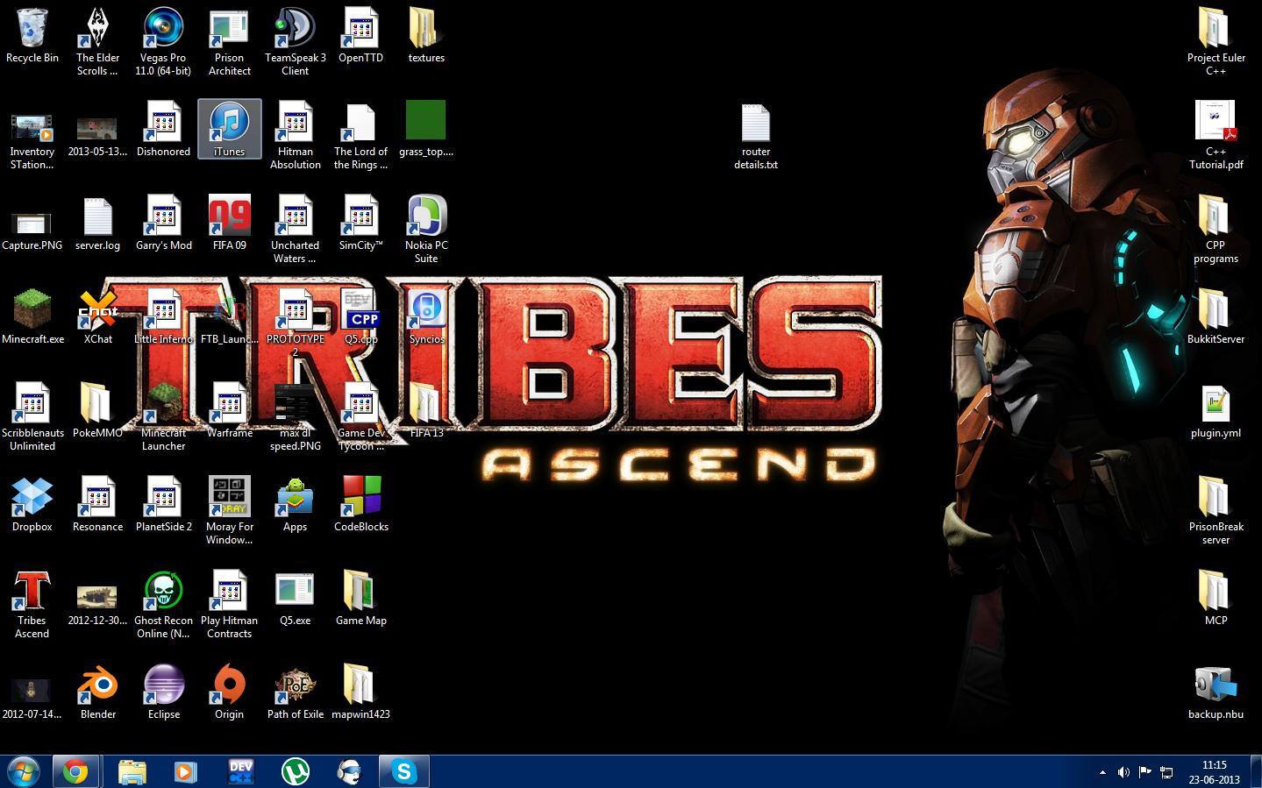Image resolution: width=1262 pixels, height=788 pixels.
Task: Click the Origin launcher icon
Action: 230,692
